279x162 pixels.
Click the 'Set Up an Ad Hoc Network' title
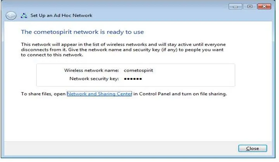(x=61, y=15)
